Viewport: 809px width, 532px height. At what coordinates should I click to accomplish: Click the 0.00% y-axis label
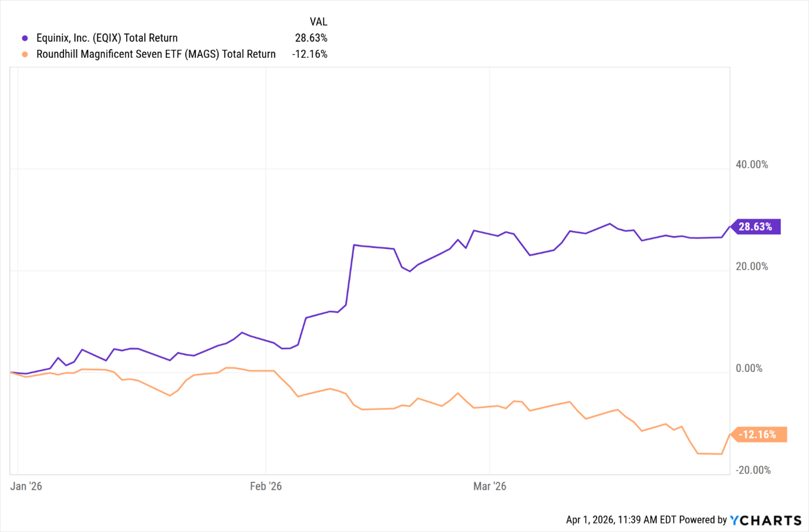(748, 368)
